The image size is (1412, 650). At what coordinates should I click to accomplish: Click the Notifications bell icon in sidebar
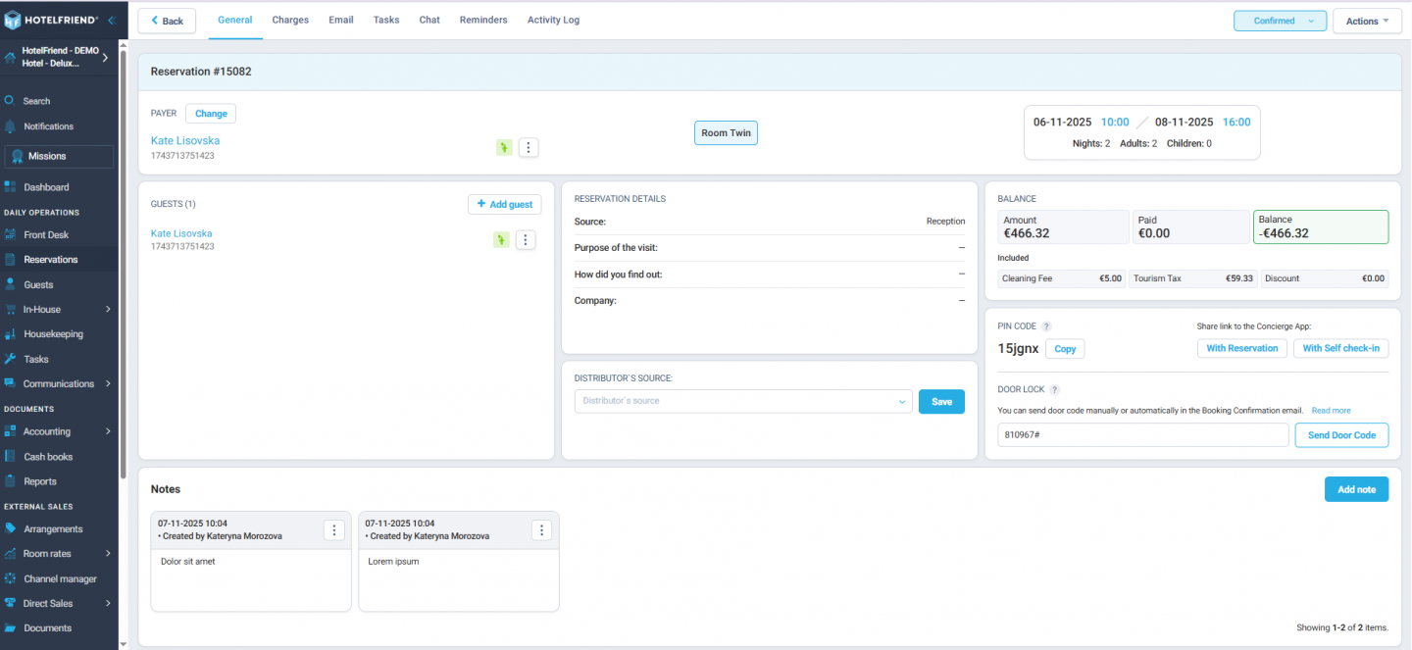point(11,126)
